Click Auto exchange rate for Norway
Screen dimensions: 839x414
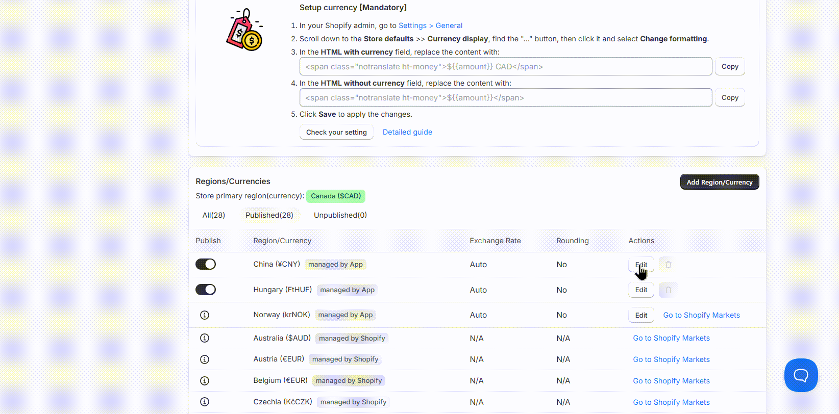click(x=478, y=315)
